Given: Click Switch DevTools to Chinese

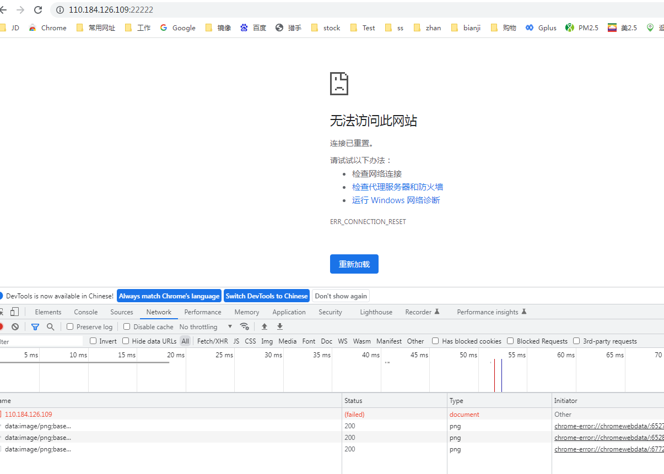Looking at the screenshot, I should (267, 296).
